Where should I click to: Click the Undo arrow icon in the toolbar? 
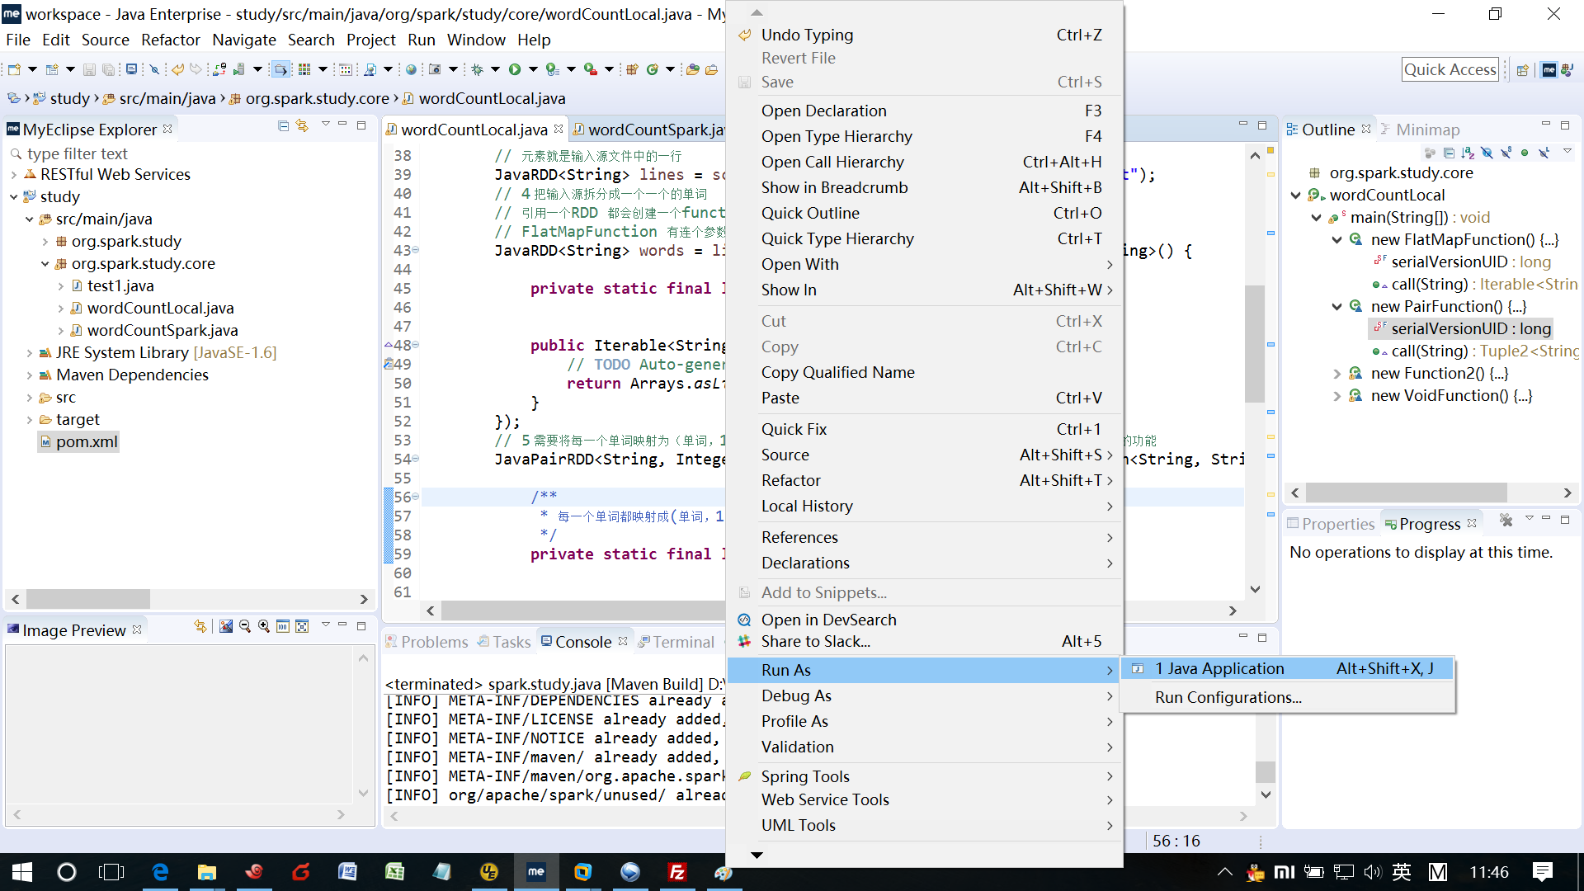(x=177, y=69)
